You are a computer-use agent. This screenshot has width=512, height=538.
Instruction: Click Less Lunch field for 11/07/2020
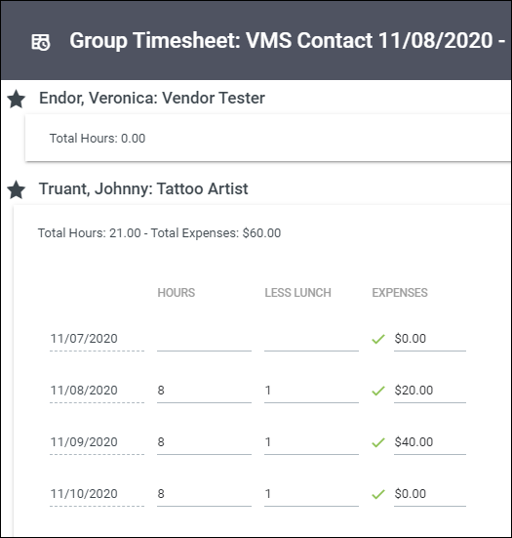311,339
